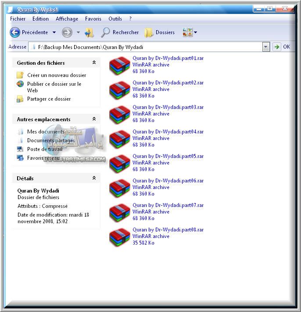The image size is (301, 312).
Task: Collapse the Gestion des fichiers panel
Action: (94, 63)
